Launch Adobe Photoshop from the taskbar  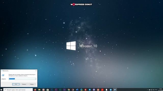click(52, 90)
